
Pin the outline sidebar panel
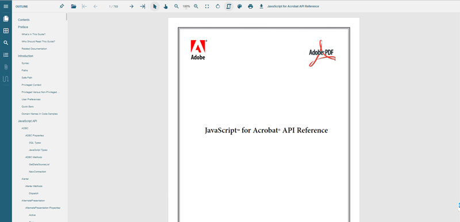coord(62,6)
